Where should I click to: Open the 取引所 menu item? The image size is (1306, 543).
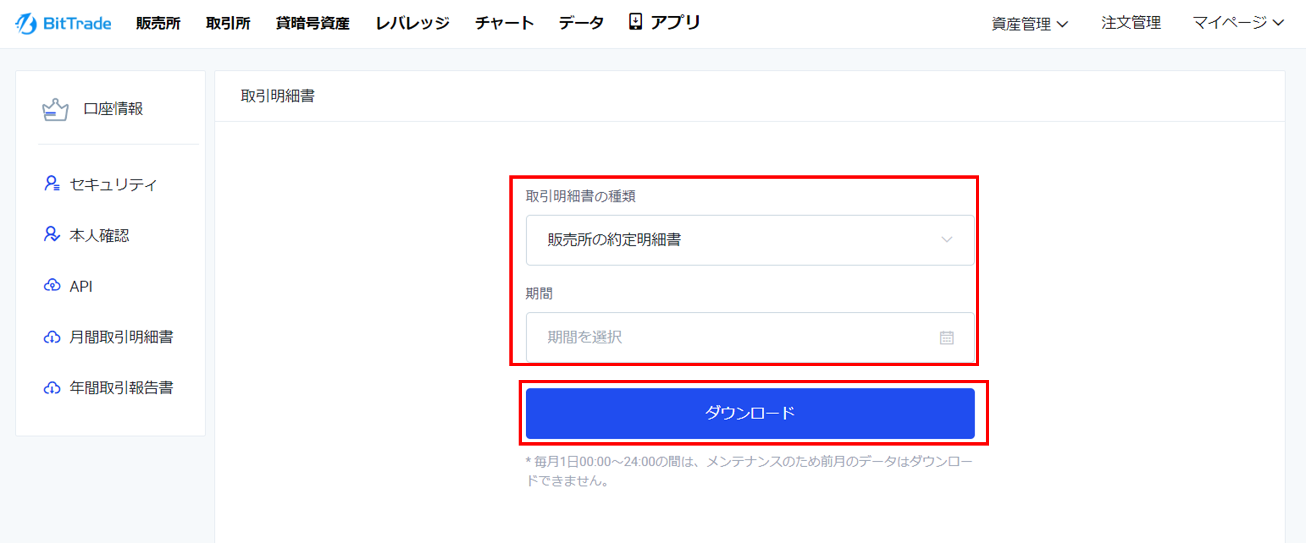click(228, 23)
